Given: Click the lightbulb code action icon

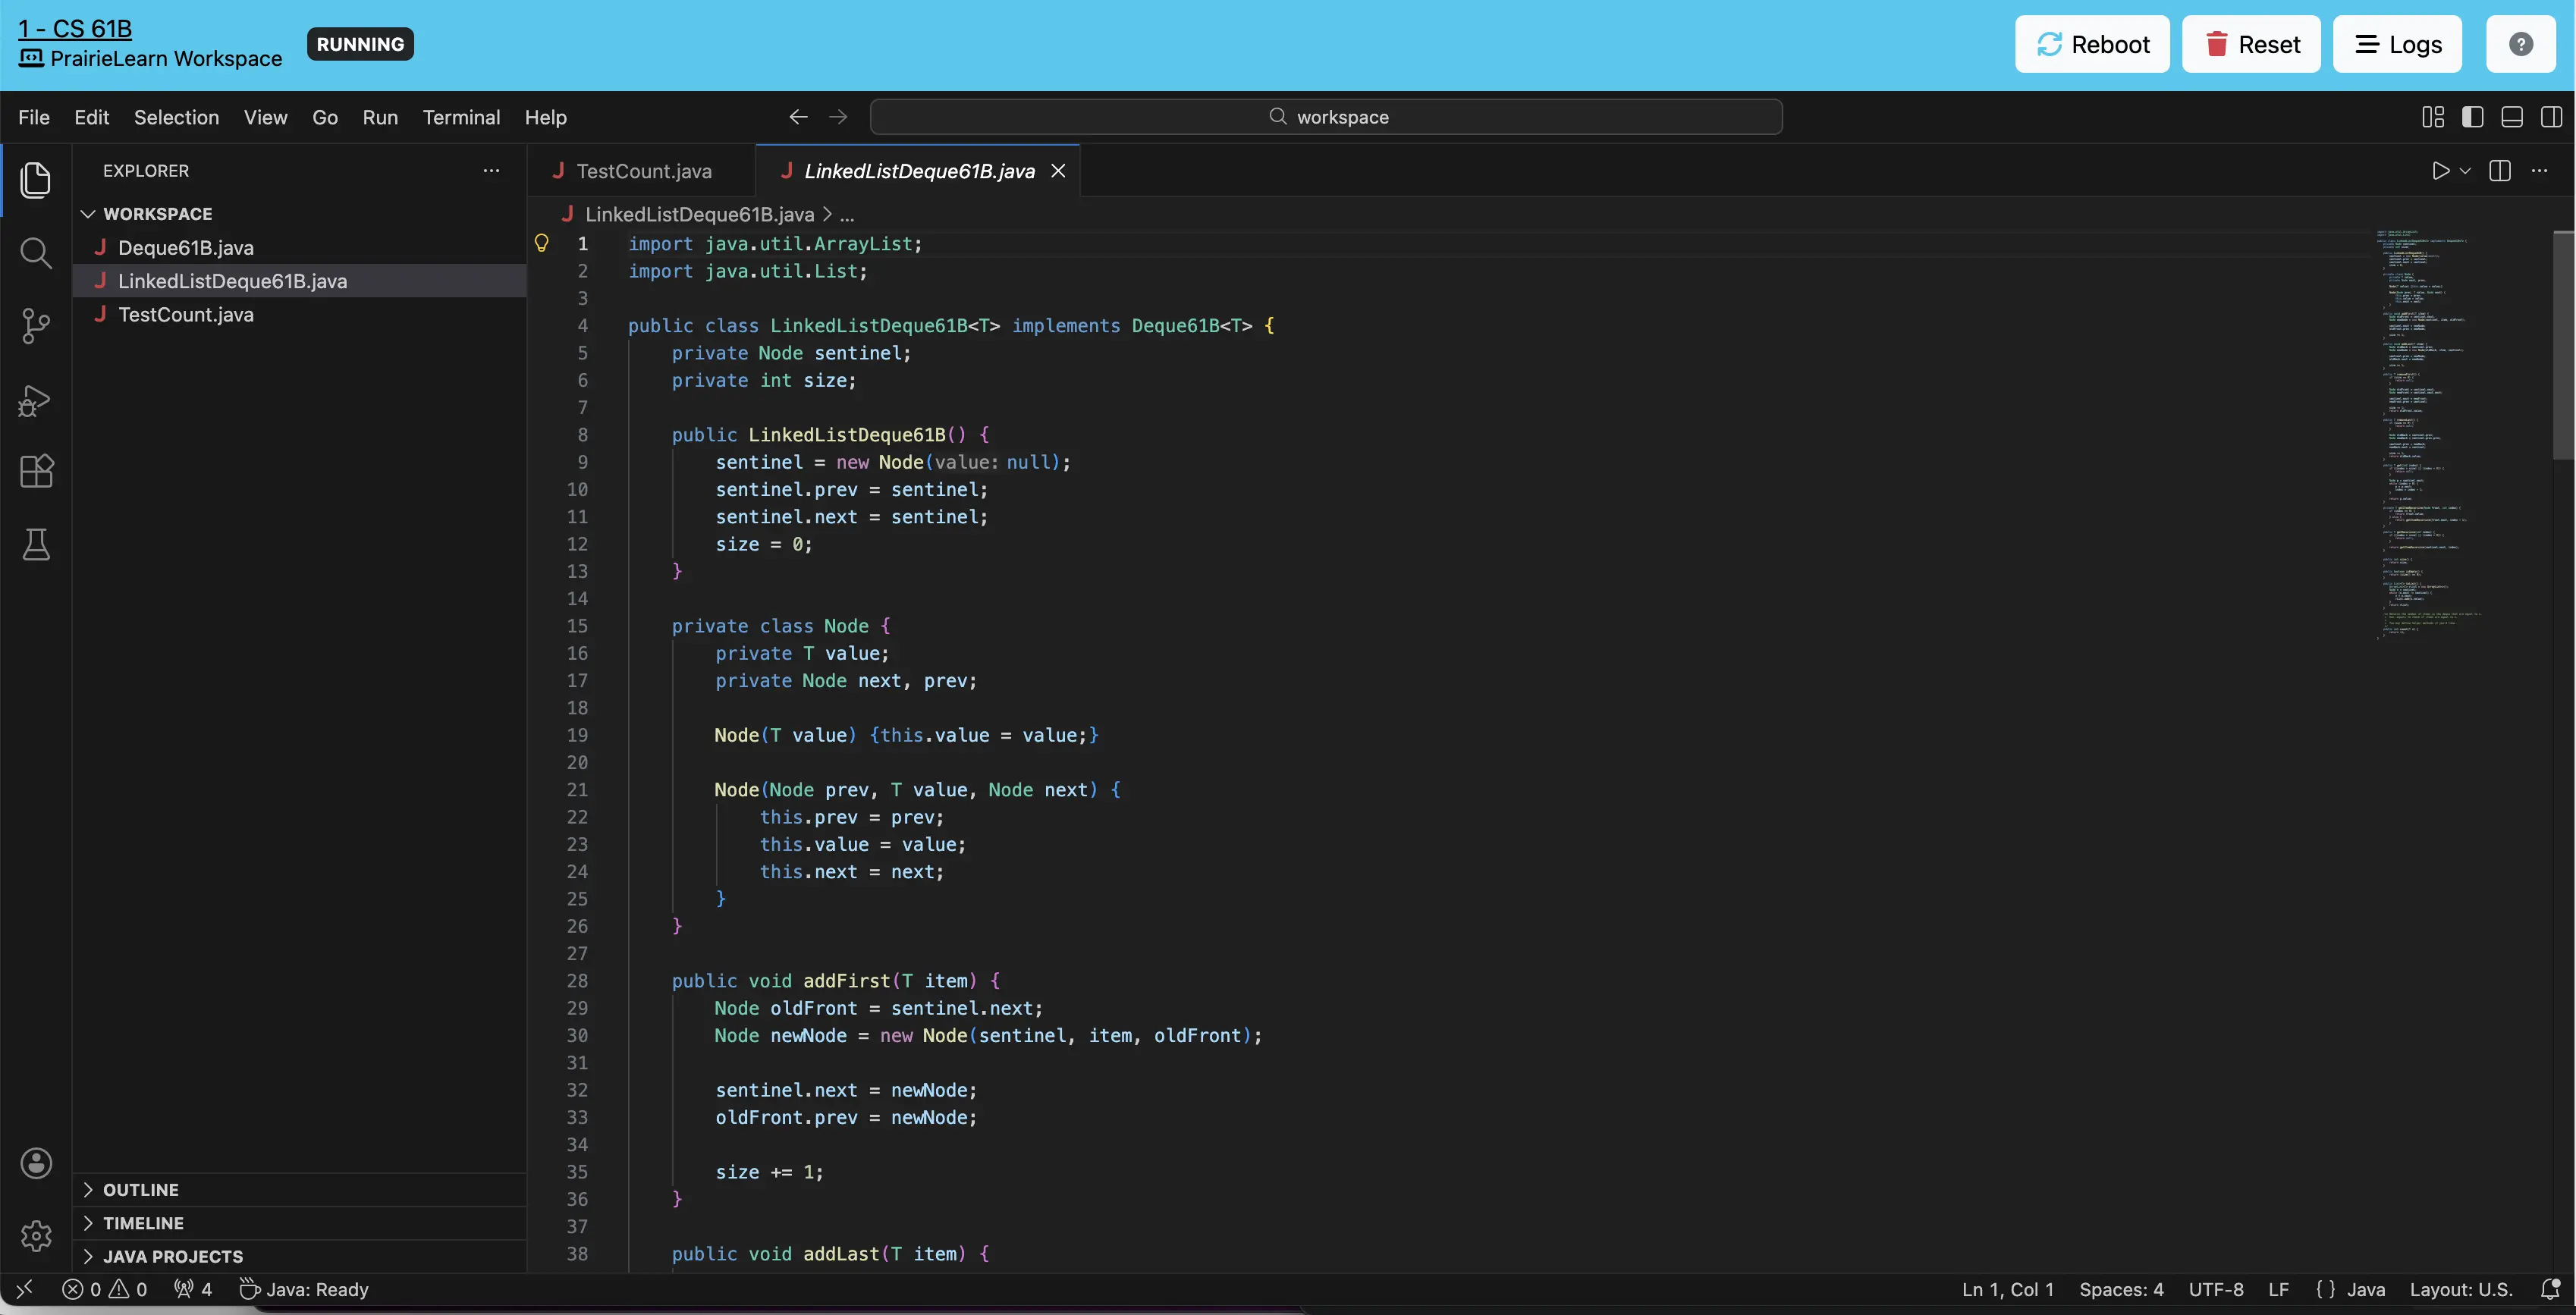Looking at the screenshot, I should (x=541, y=243).
